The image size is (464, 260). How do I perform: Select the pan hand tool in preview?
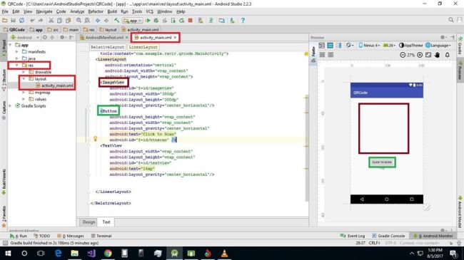pos(437,55)
